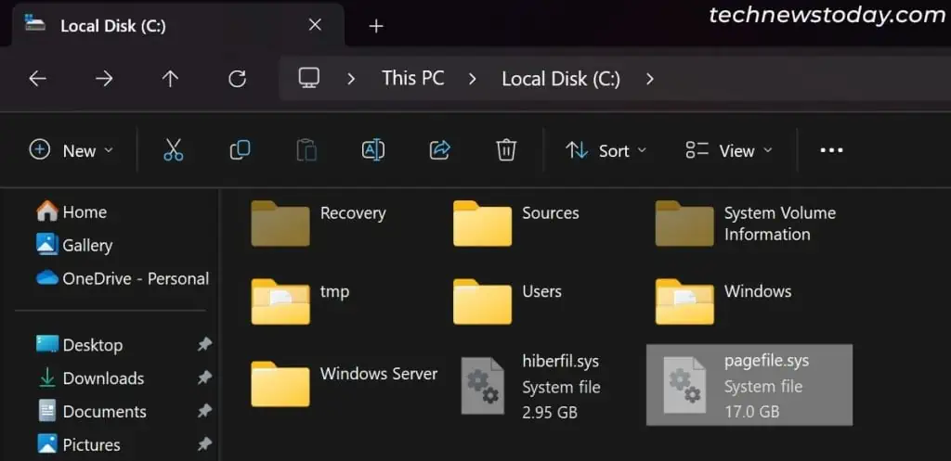This screenshot has width=951, height=461.
Task: Select the hiberfil.sys system file
Action: pos(529,386)
